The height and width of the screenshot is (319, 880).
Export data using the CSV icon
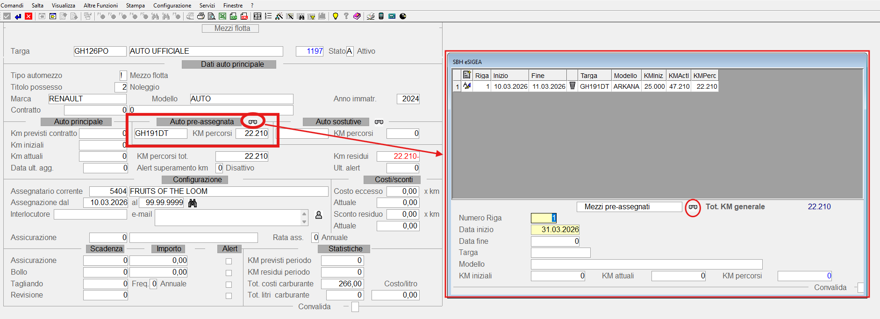[x=233, y=16]
